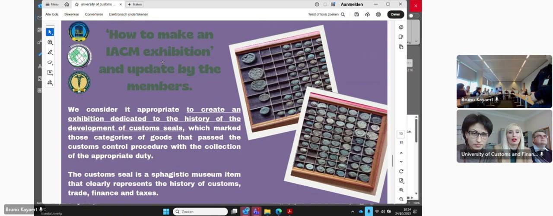The image size is (553, 216).
Task: Select the arrow selection tool
Action: click(50, 32)
